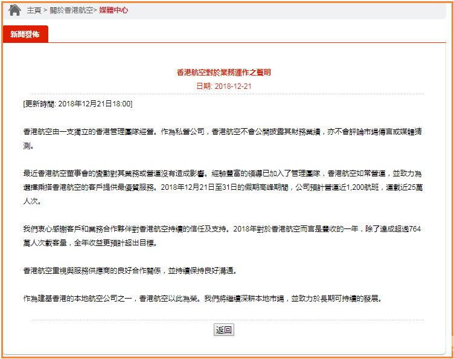Click the home icon in breadcrumb

click(x=14, y=10)
